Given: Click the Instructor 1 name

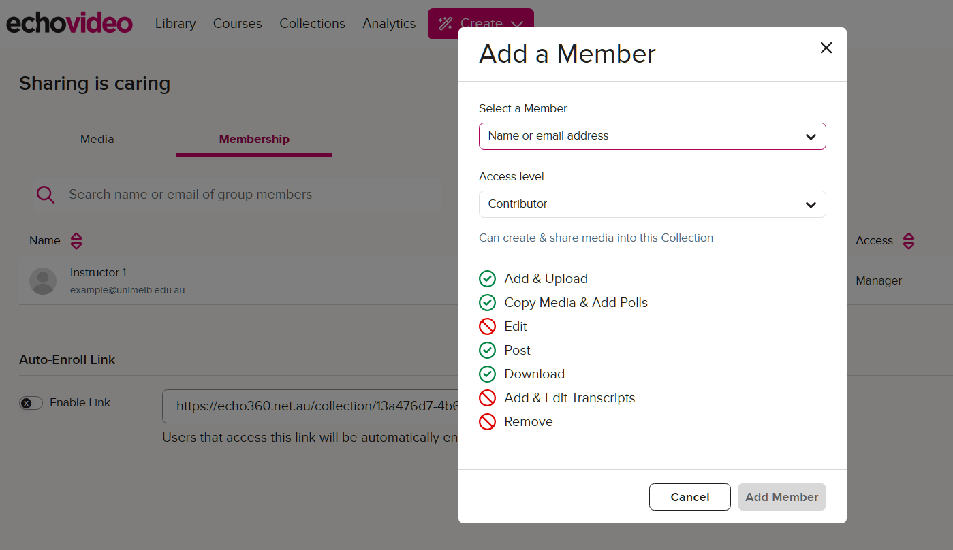Looking at the screenshot, I should tap(98, 272).
